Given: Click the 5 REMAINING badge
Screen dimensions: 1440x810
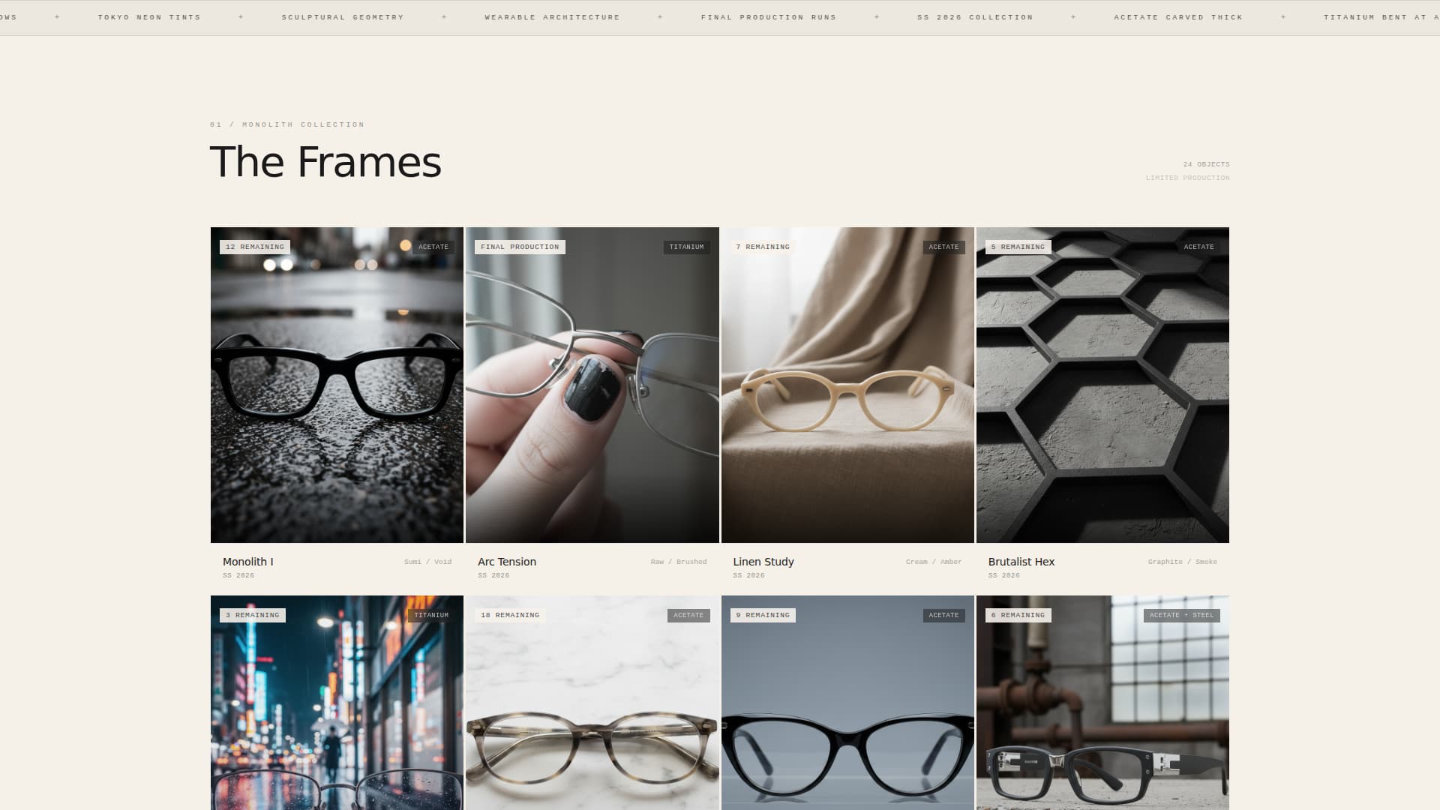Looking at the screenshot, I should pos(1018,247).
